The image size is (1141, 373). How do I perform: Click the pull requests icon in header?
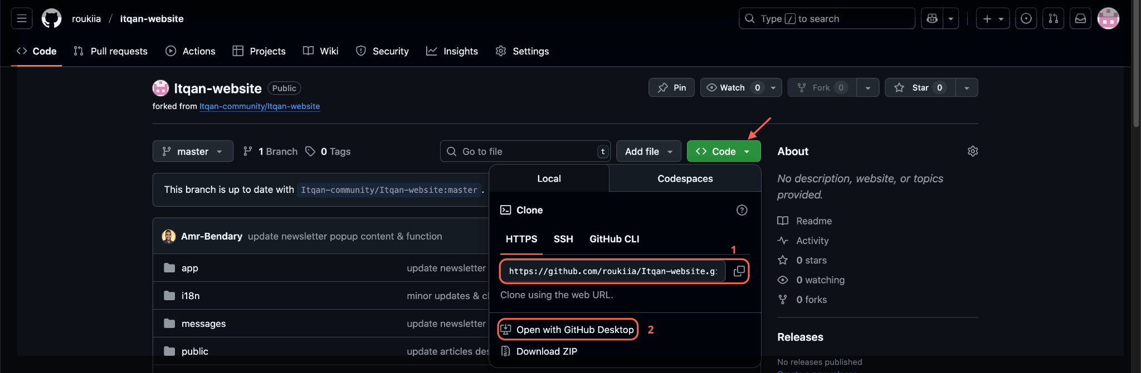point(1053,18)
